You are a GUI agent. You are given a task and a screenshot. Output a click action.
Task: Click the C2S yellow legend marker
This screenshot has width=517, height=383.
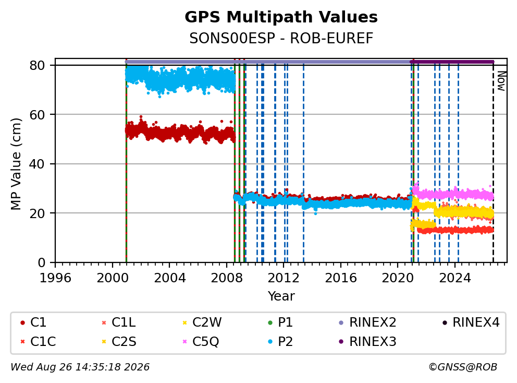[104, 341]
